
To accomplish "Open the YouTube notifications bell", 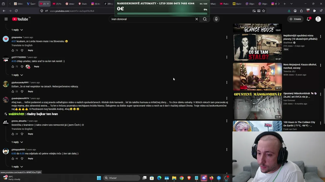I will 308,19.
